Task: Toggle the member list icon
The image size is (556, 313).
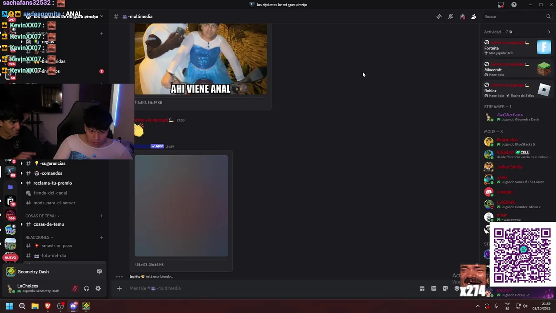Action: pos(474,17)
